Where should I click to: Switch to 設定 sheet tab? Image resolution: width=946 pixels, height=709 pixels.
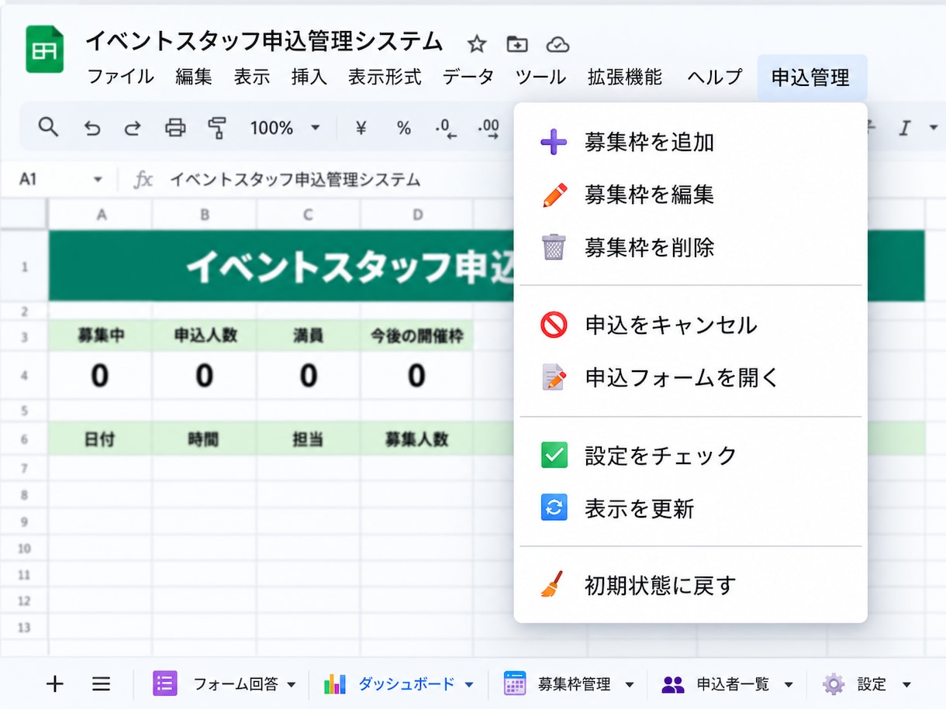pos(867,684)
